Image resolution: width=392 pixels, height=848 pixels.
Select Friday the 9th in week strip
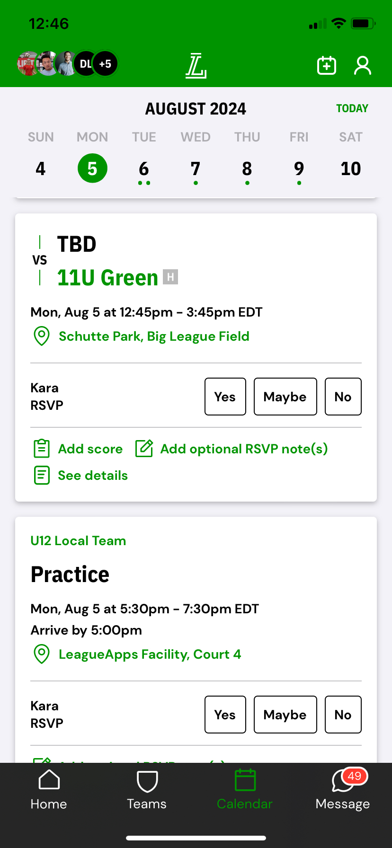(299, 169)
